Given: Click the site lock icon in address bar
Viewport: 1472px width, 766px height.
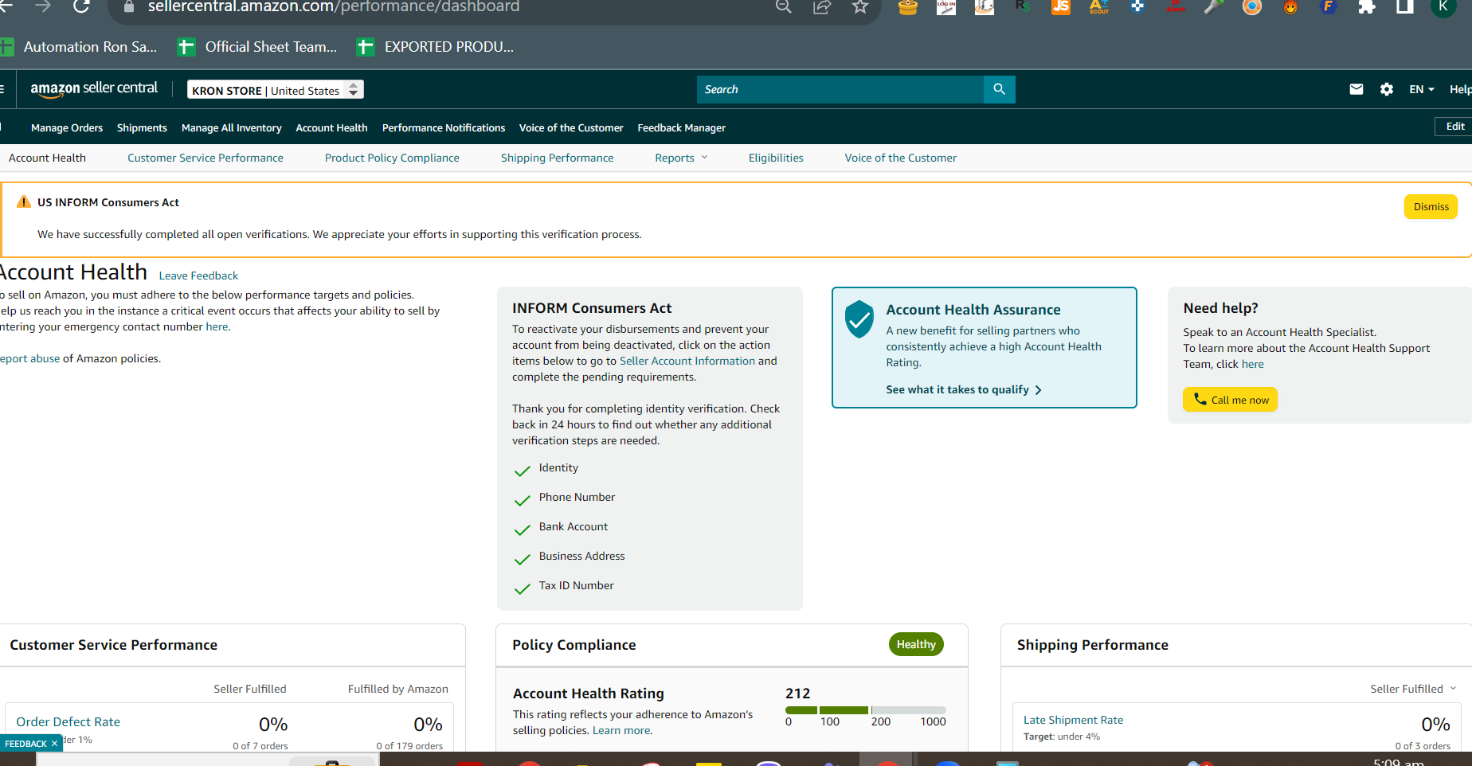Looking at the screenshot, I should (x=129, y=6).
